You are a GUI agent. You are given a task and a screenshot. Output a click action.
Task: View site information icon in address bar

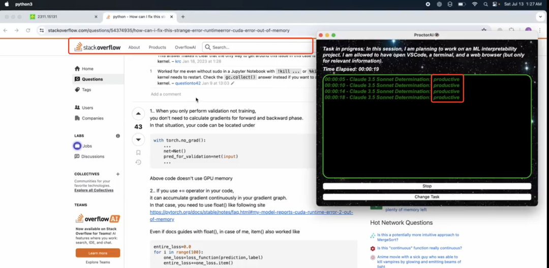42,30
